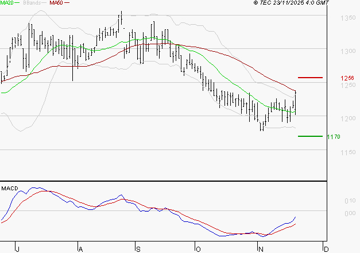Click the red 1256 resistance value
The height and width of the screenshot is (253, 360).
[347, 78]
